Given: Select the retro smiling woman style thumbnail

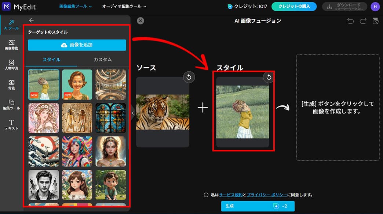Looking at the screenshot, I should click(77, 85).
